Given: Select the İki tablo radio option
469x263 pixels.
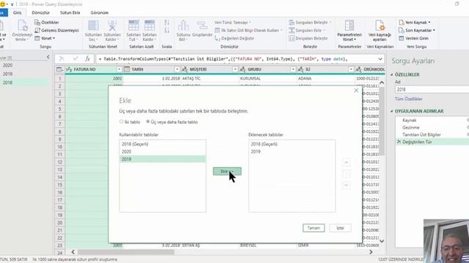Looking at the screenshot, I should pos(130,122).
